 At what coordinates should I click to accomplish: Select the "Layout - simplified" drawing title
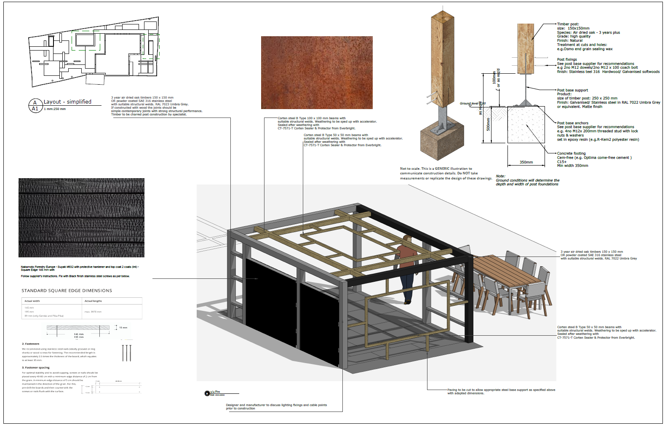pos(67,102)
